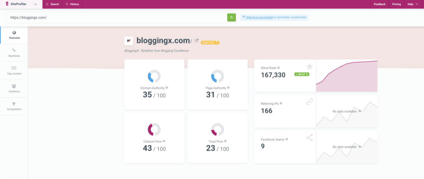
Task: Open the Search tab in header
Action: point(53,4)
